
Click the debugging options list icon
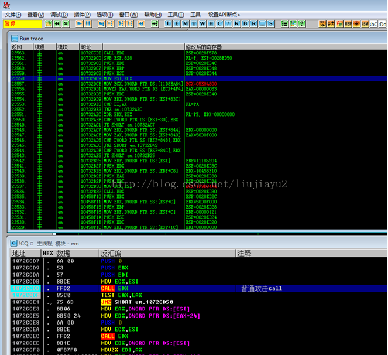[284, 23]
